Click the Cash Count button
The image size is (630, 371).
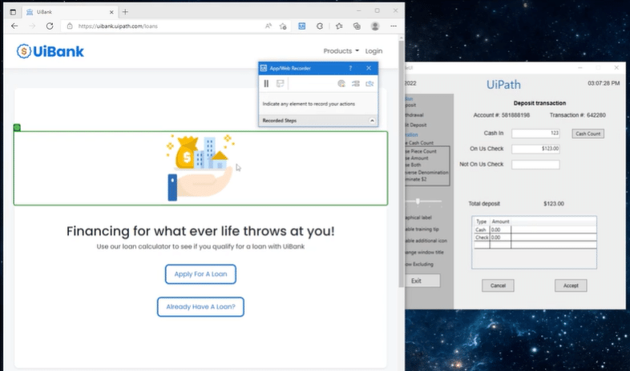[x=588, y=134]
